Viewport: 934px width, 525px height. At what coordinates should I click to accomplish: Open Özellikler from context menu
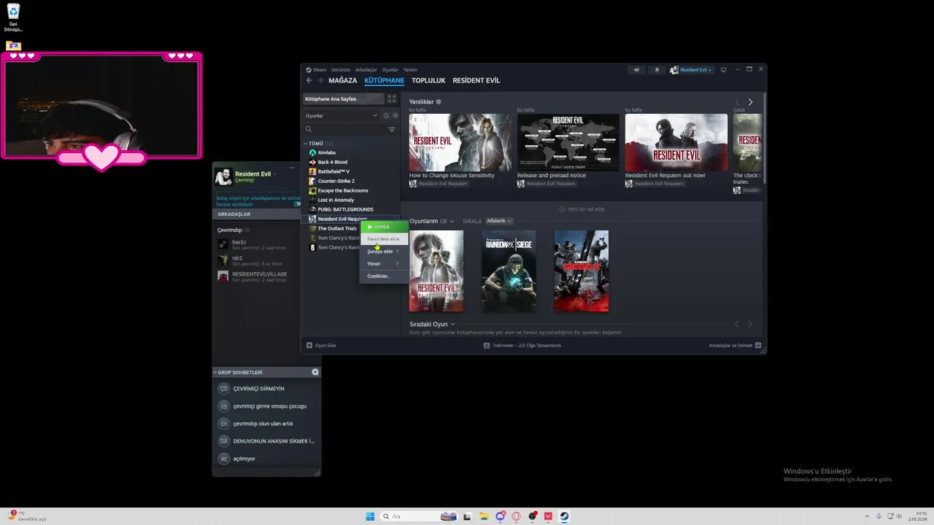384,276
